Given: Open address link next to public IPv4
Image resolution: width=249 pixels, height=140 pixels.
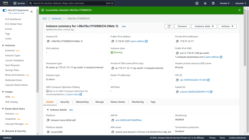Looking at the screenshot, I should (139, 41).
